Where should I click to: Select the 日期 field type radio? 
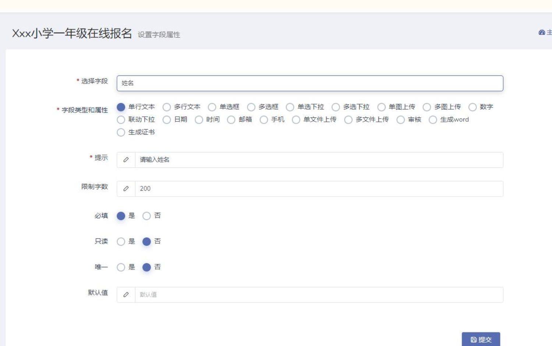[167, 120]
